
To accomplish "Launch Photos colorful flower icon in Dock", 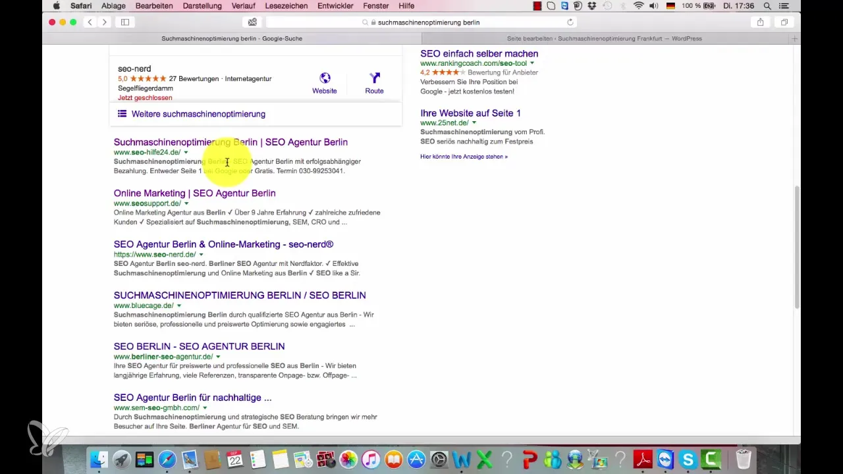I will click(348, 459).
